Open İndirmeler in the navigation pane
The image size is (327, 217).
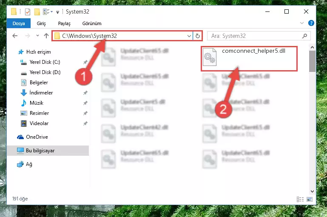(41, 93)
